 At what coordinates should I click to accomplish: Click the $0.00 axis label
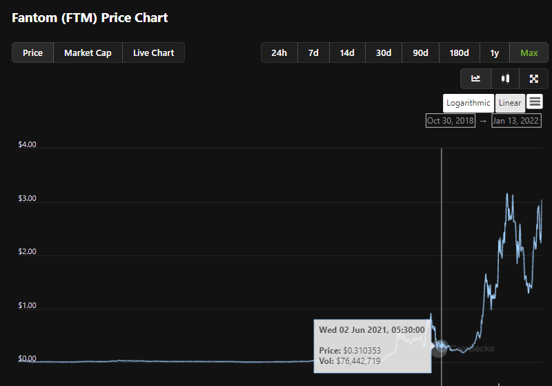pyautogui.click(x=27, y=358)
